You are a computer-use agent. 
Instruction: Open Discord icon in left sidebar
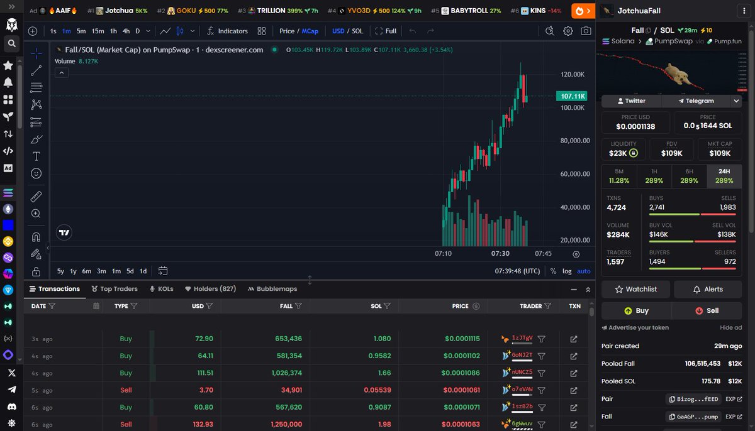tap(11, 406)
